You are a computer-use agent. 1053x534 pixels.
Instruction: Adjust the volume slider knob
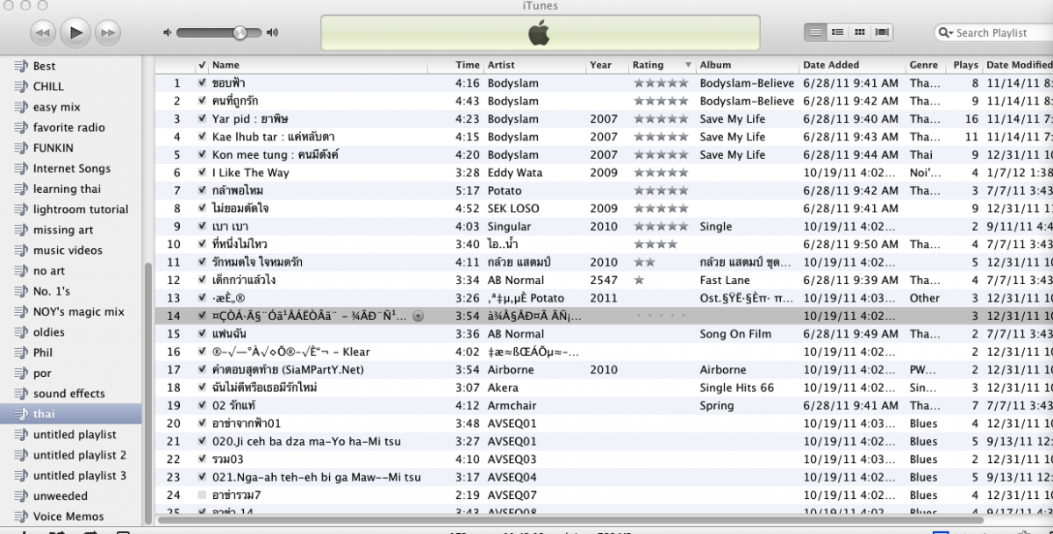click(x=240, y=33)
